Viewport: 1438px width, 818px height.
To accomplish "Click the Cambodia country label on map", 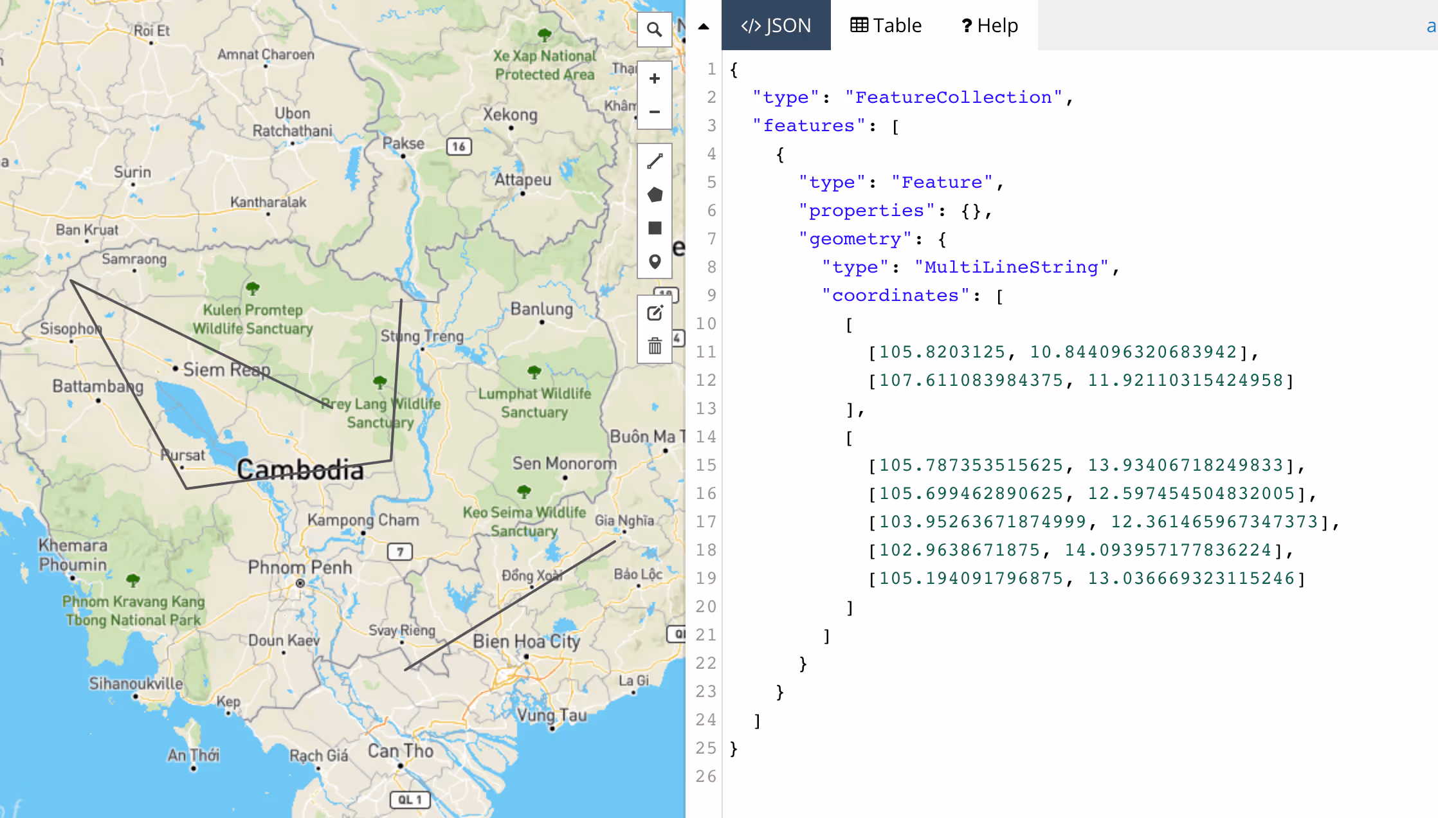I will pos(300,470).
